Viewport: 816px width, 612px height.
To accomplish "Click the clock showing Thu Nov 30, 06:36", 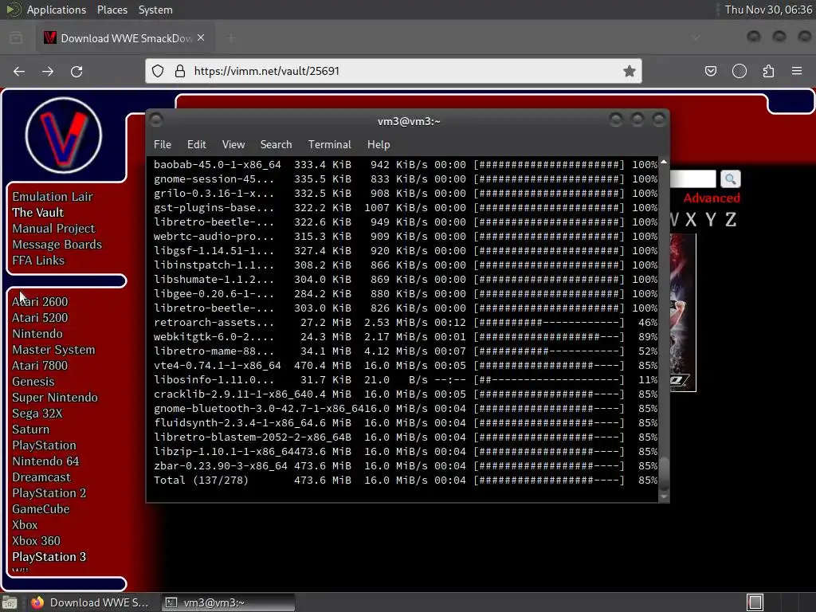I will pos(768,10).
